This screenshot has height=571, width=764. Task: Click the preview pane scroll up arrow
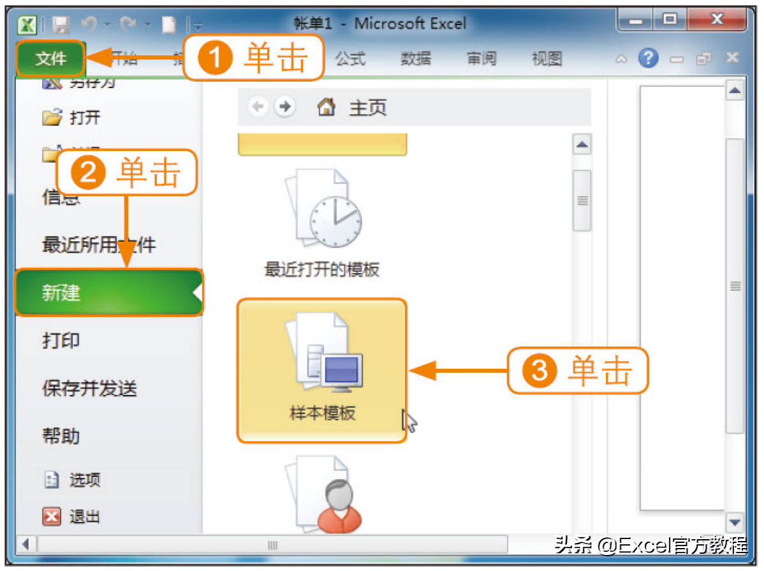[x=735, y=90]
